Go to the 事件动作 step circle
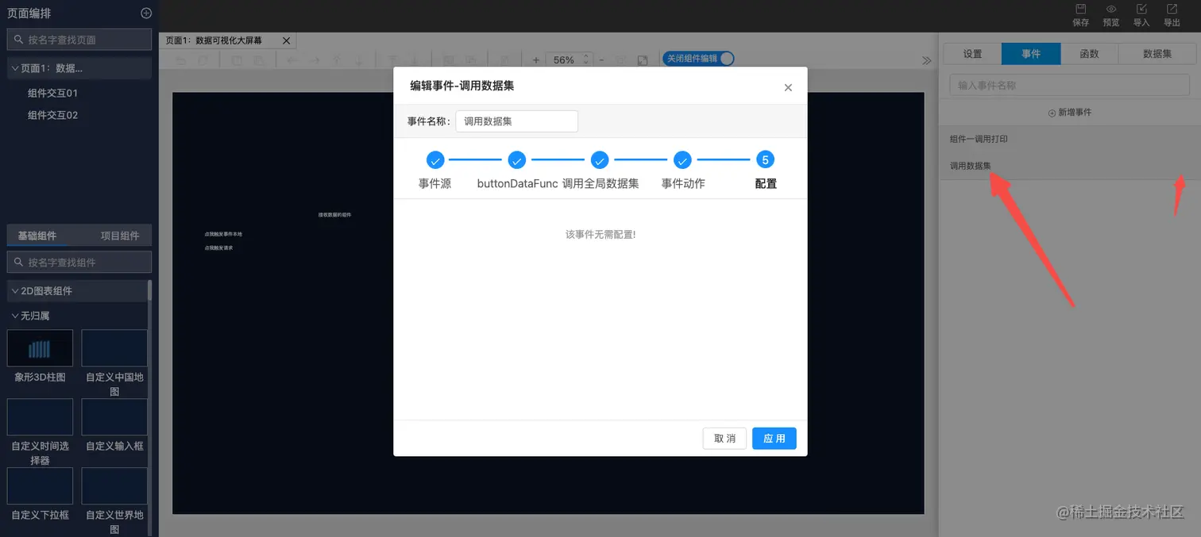 pos(682,160)
